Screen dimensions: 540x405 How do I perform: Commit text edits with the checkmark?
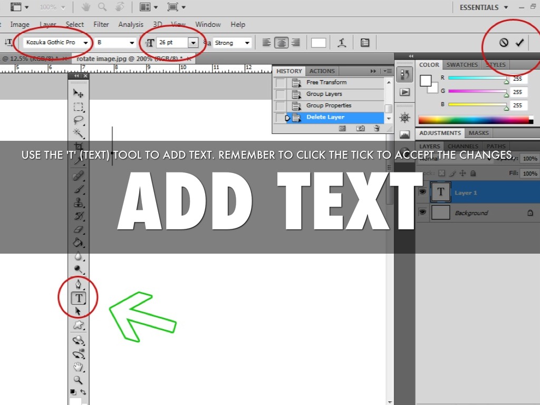pos(519,43)
